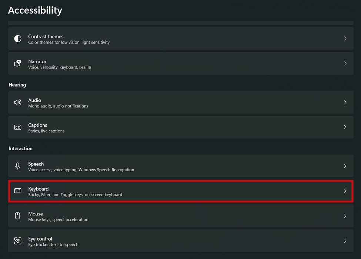
Task: Click the Contrast themes half-circle icon
Action: [x=17, y=39]
